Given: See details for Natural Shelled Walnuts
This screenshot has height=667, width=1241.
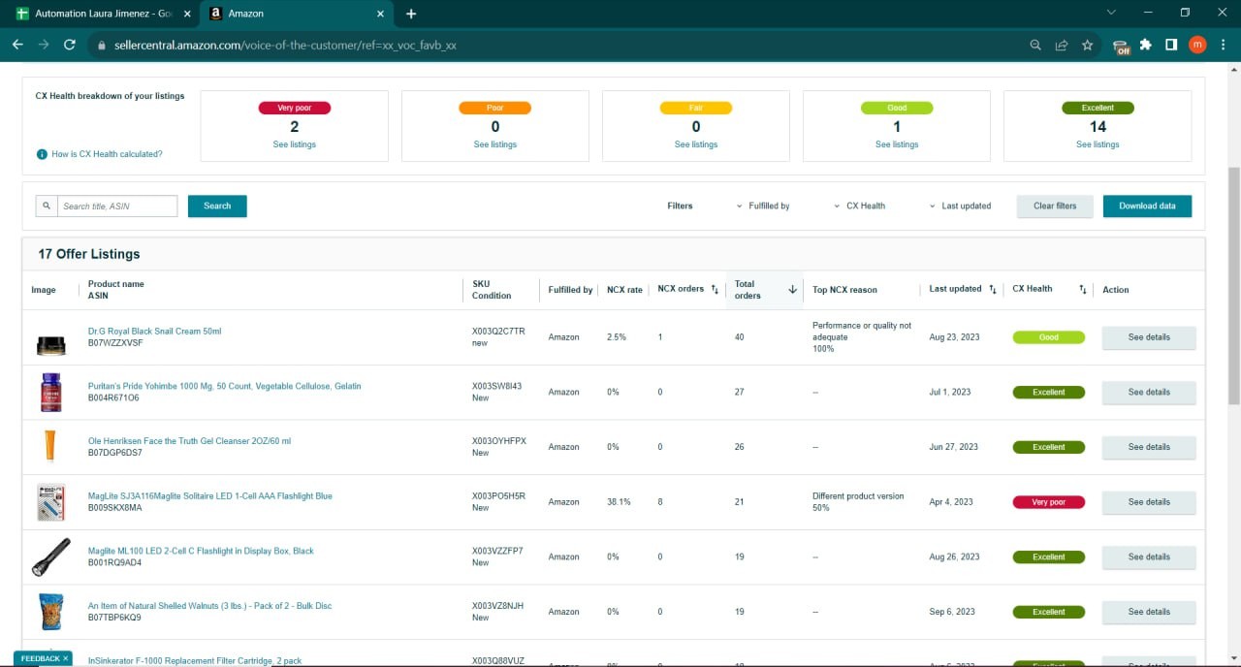Looking at the screenshot, I should click(1149, 612).
